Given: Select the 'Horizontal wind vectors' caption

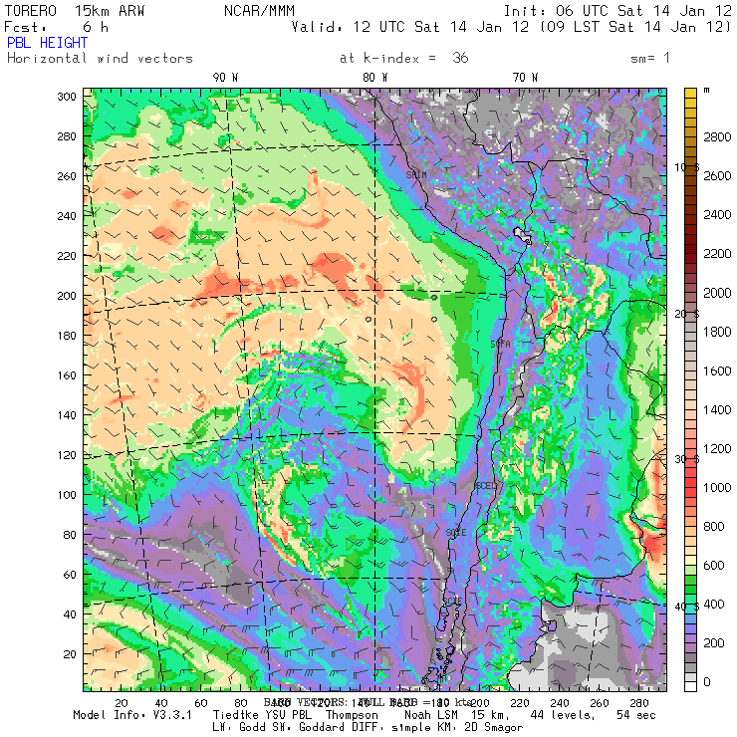Looking at the screenshot, I should click(100, 59).
